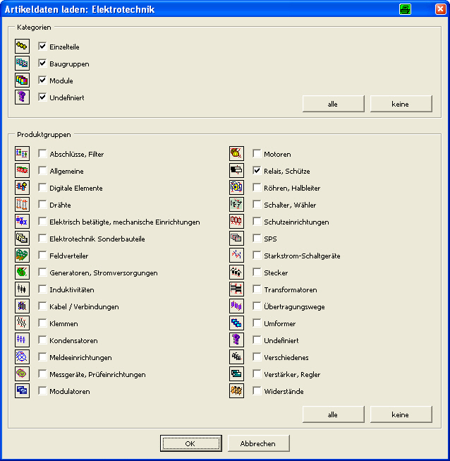Click the Feldverteiler icon
Image resolution: width=450 pixels, height=461 pixels.
[22, 255]
